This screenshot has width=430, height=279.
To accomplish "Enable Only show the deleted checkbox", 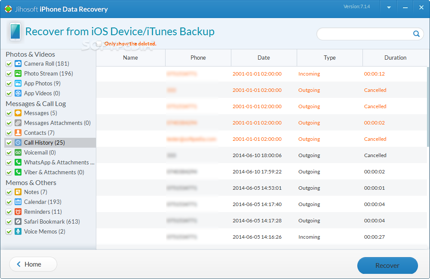I will coord(99,44).
